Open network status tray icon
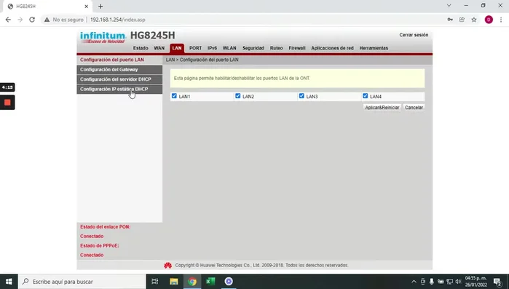The width and height of the screenshot is (509, 289). [x=449, y=282]
